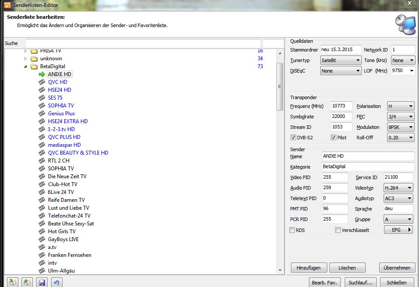Open the FEC dropdown
The image size is (419, 287).
coord(401,117)
